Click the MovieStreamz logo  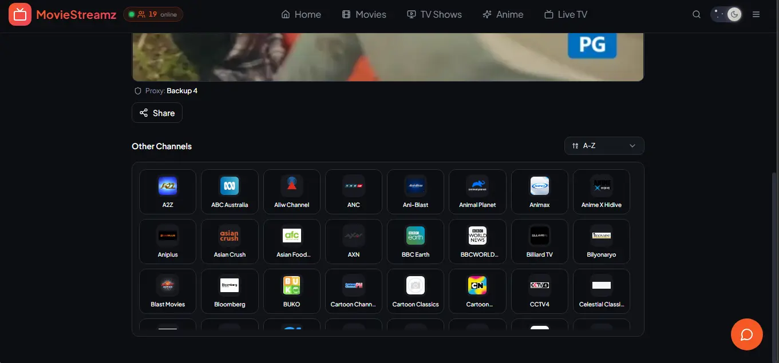(63, 14)
